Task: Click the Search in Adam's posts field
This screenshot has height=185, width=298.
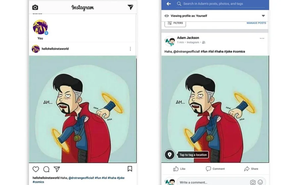Action: point(219,4)
